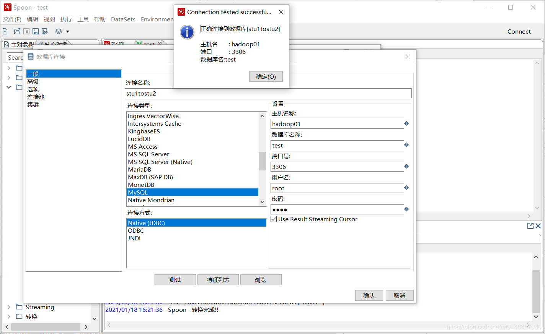Image resolution: width=545 pixels, height=334 pixels.
Task: Expand the 转换 tree node
Action: [x=9, y=316]
